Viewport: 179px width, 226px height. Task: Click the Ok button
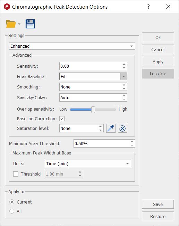[x=158, y=37]
